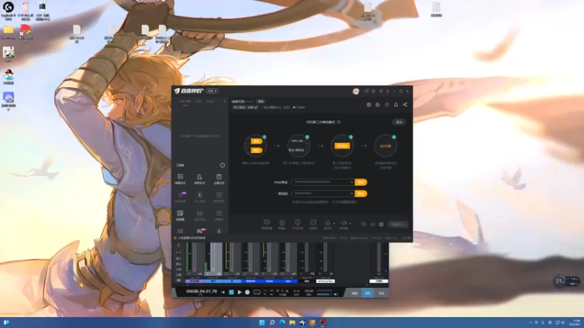The height and width of the screenshot is (328, 584).
Task: Click the plus icon beside left panel tabs
Action: pyautogui.click(x=225, y=101)
